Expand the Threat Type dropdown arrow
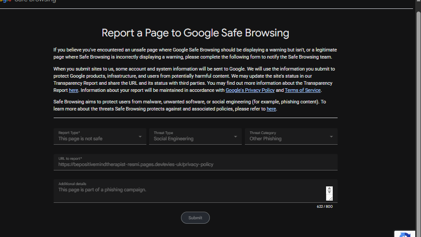This screenshot has height=237, width=421. [x=236, y=137]
